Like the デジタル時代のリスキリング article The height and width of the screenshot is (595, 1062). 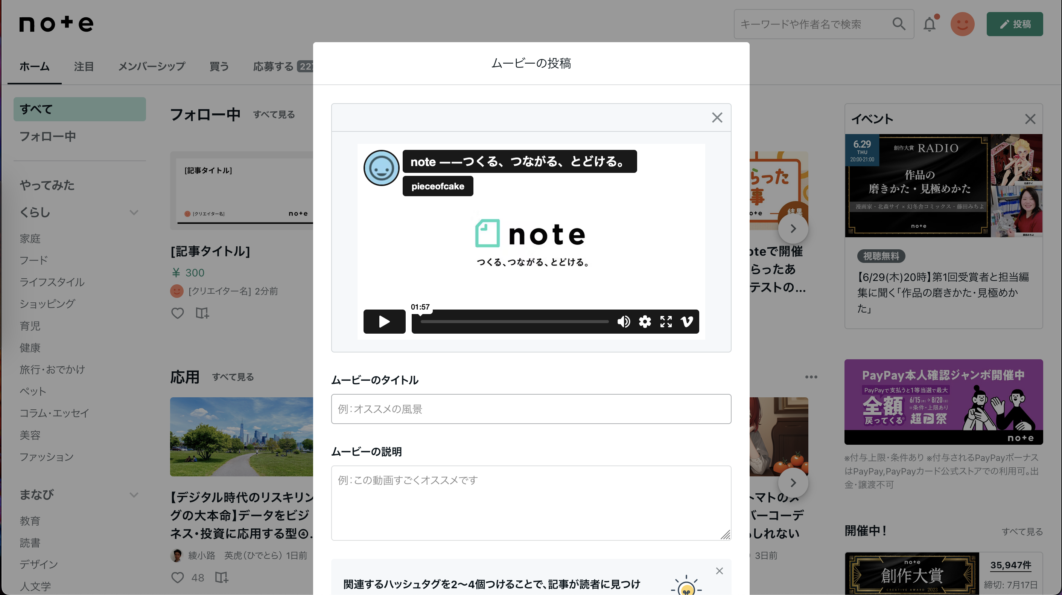click(177, 577)
